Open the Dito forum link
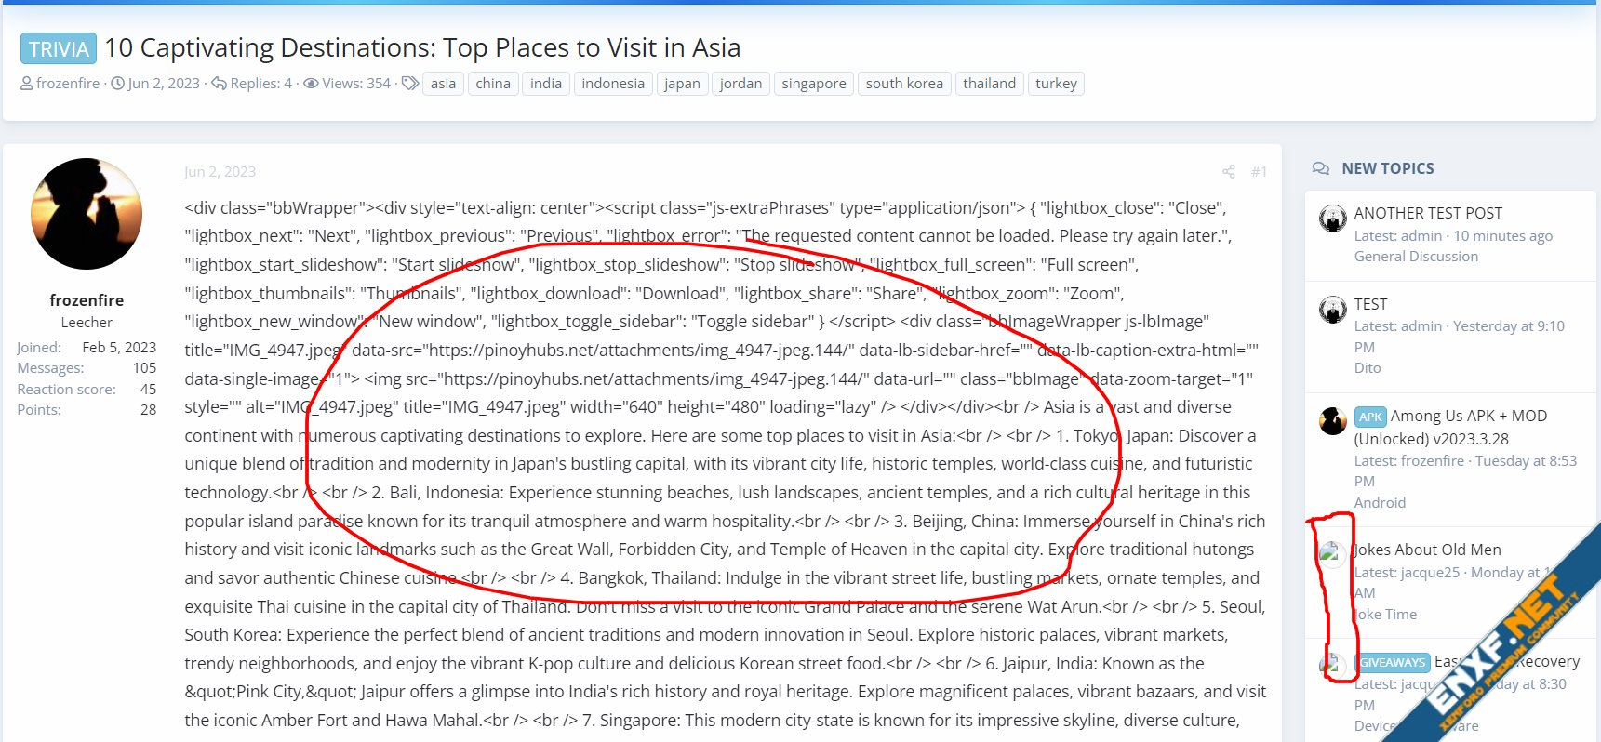Screen dimensions: 1601x742 (1368, 368)
